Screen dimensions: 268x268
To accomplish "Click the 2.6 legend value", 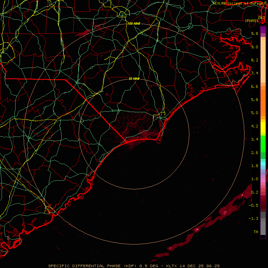I will (x=255, y=153).
